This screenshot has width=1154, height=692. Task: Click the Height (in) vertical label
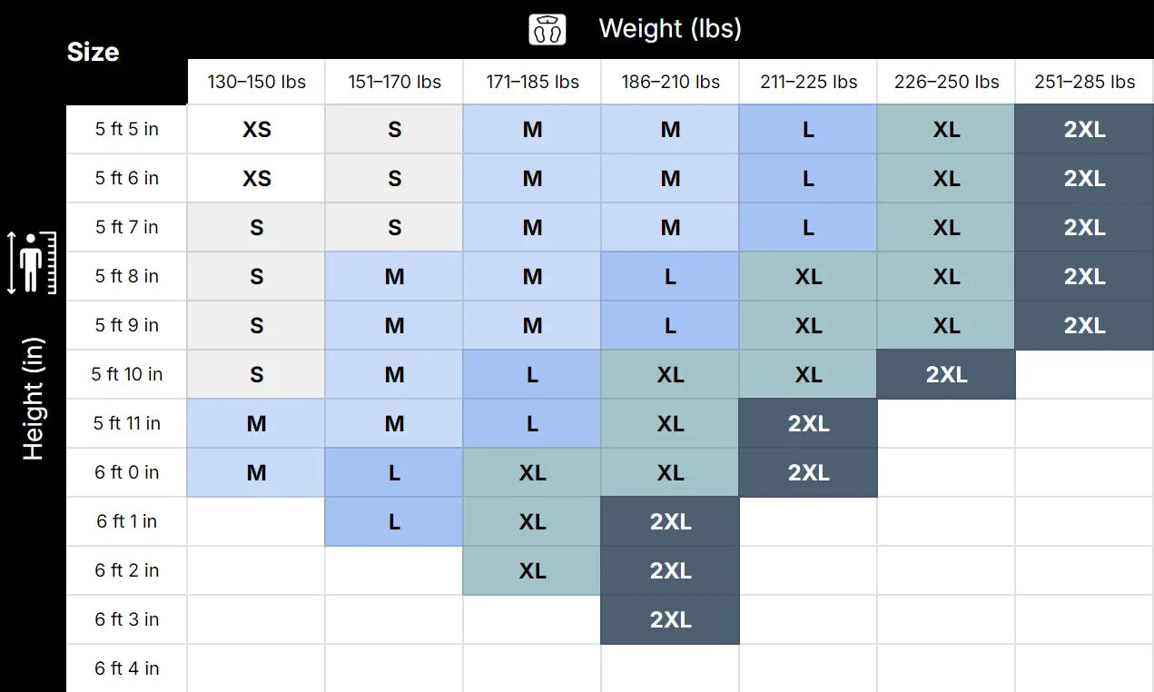tap(33, 400)
